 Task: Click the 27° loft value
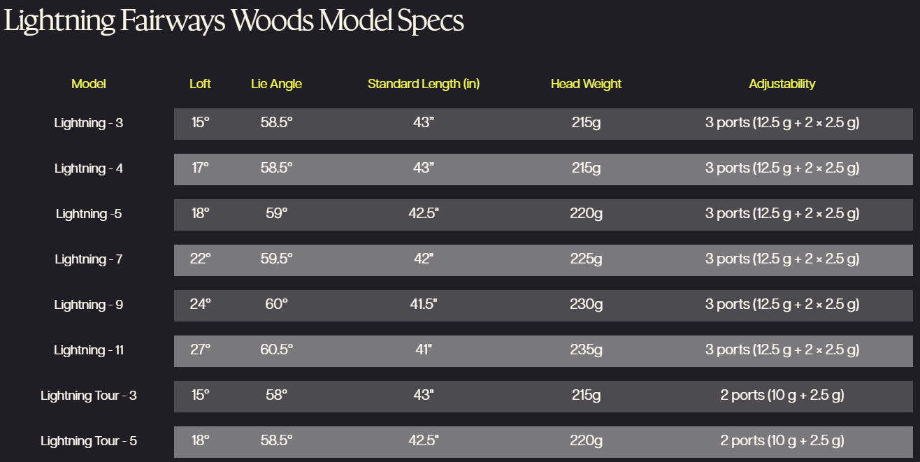tap(200, 349)
